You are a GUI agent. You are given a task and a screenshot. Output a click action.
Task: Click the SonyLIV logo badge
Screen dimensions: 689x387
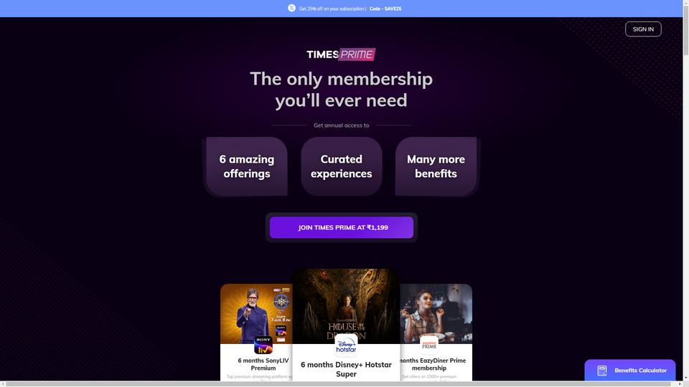pyautogui.click(x=263, y=345)
